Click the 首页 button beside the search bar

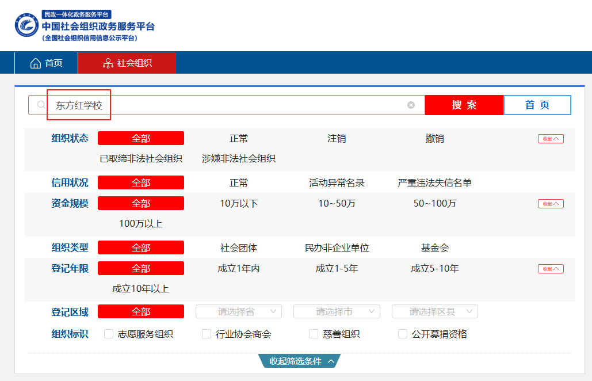pyautogui.click(x=537, y=105)
